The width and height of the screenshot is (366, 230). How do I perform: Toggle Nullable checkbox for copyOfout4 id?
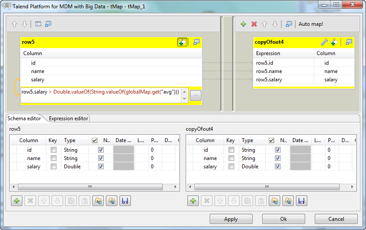[278, 150]
